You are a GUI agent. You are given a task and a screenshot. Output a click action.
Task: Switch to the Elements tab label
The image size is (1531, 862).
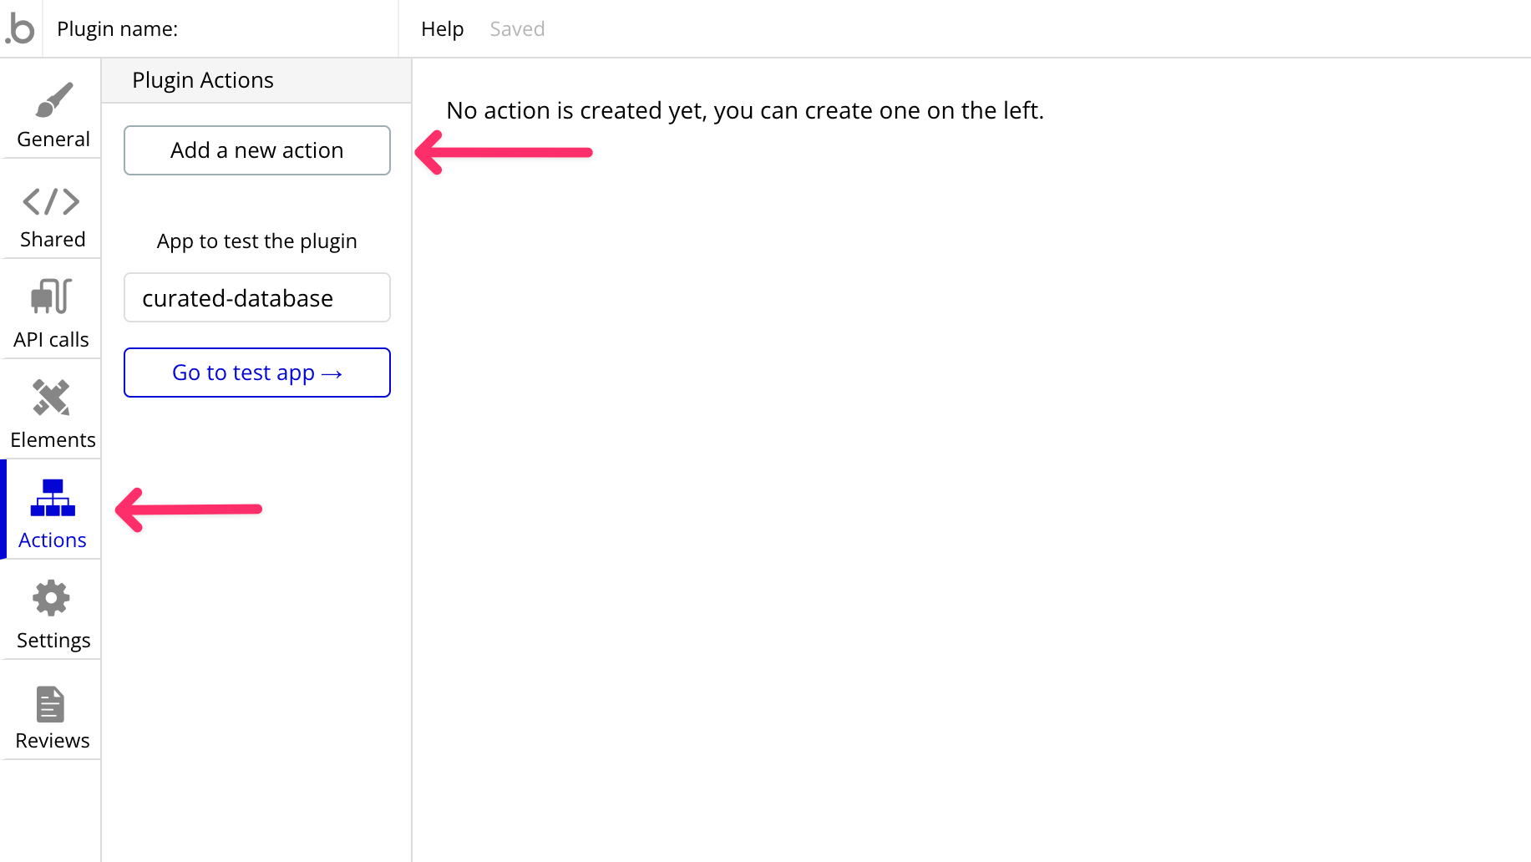point(53,440)
